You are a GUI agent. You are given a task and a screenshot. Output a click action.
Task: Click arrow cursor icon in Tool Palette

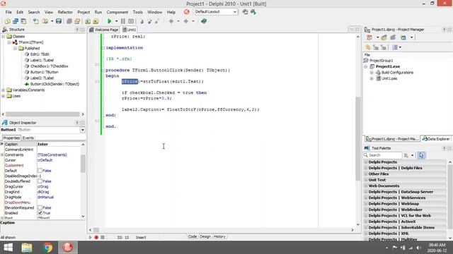(x=421, y=155)
